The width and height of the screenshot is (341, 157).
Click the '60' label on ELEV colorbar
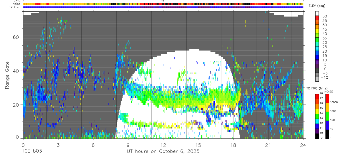[x=324, y=16]
